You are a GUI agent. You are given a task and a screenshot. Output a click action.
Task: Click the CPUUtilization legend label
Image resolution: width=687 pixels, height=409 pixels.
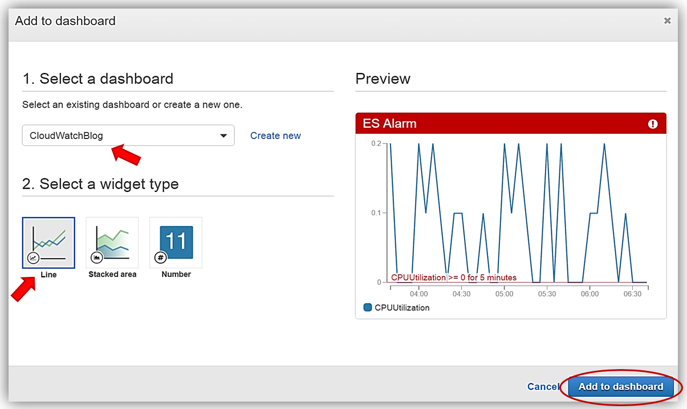click(x=402, y=308)
